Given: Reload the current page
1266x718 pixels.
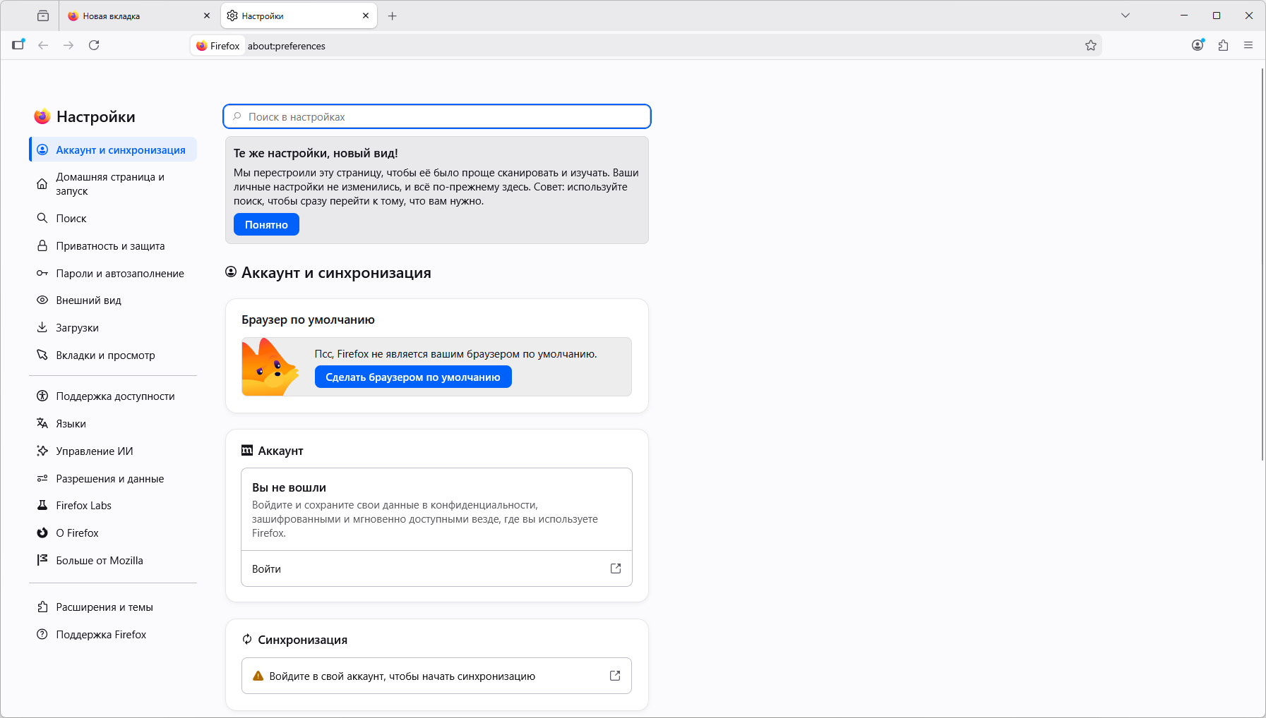Looking at the screenshot, I should point(94,45).
